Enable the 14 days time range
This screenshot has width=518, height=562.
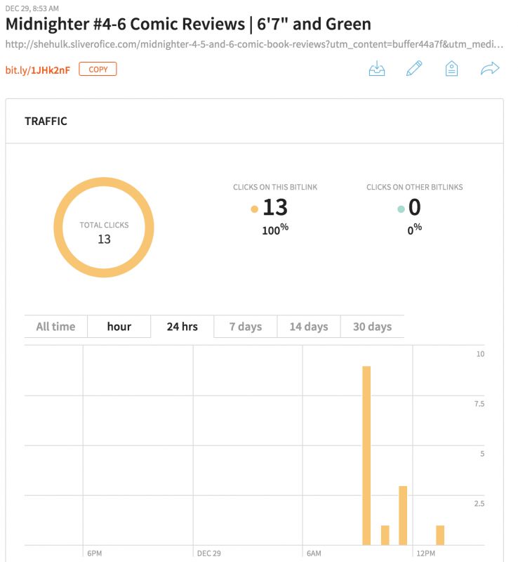point(309,326)
